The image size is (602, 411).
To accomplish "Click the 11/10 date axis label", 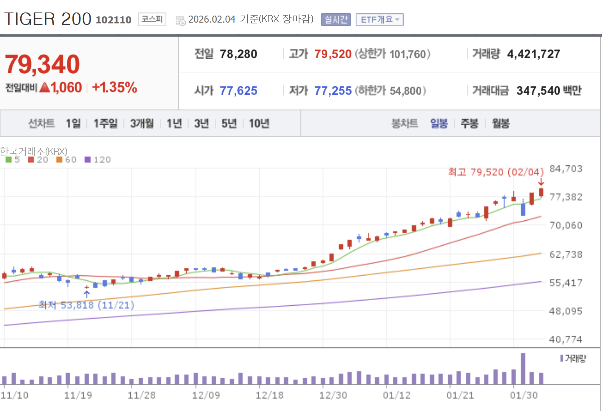I will tap(14, 395).
